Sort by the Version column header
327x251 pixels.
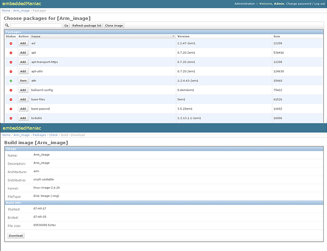tap(183, 36)
